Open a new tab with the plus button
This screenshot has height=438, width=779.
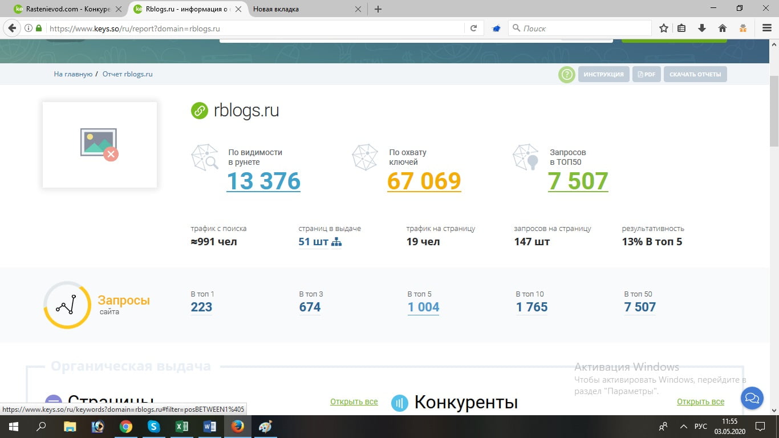coord(378,9)
